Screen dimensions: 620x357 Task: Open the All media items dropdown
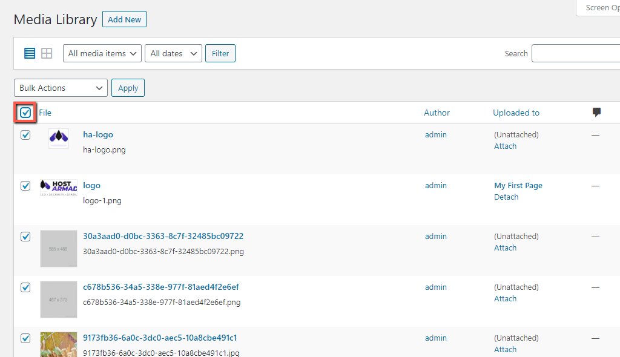pyautogui.click(x=102, y=53)
